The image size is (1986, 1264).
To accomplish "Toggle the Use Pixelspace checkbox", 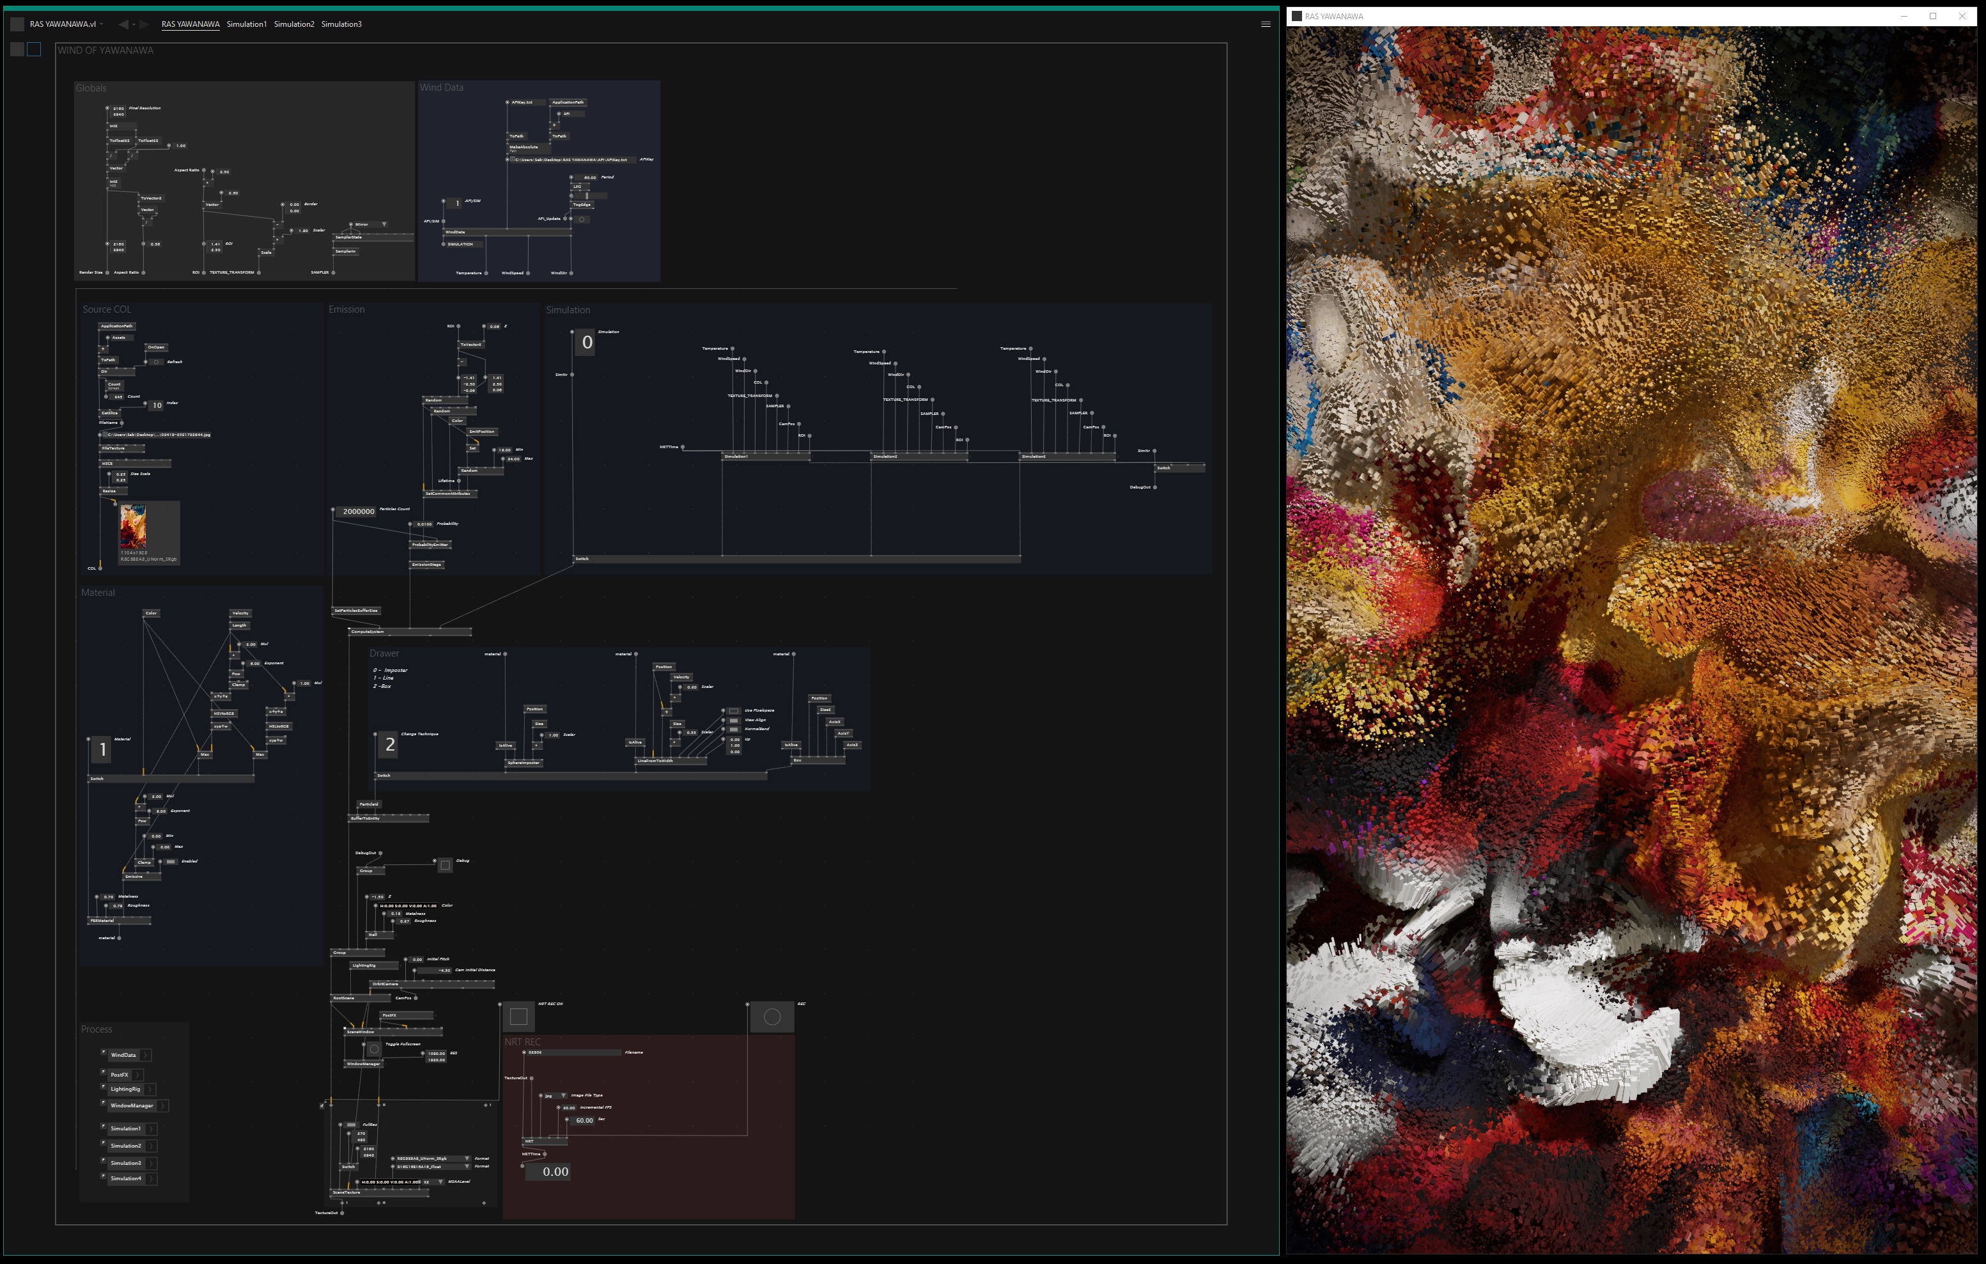I will coord(733,710).
